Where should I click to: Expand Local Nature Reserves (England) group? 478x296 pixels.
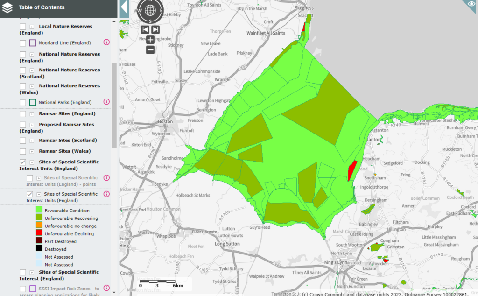pos(32,27)
